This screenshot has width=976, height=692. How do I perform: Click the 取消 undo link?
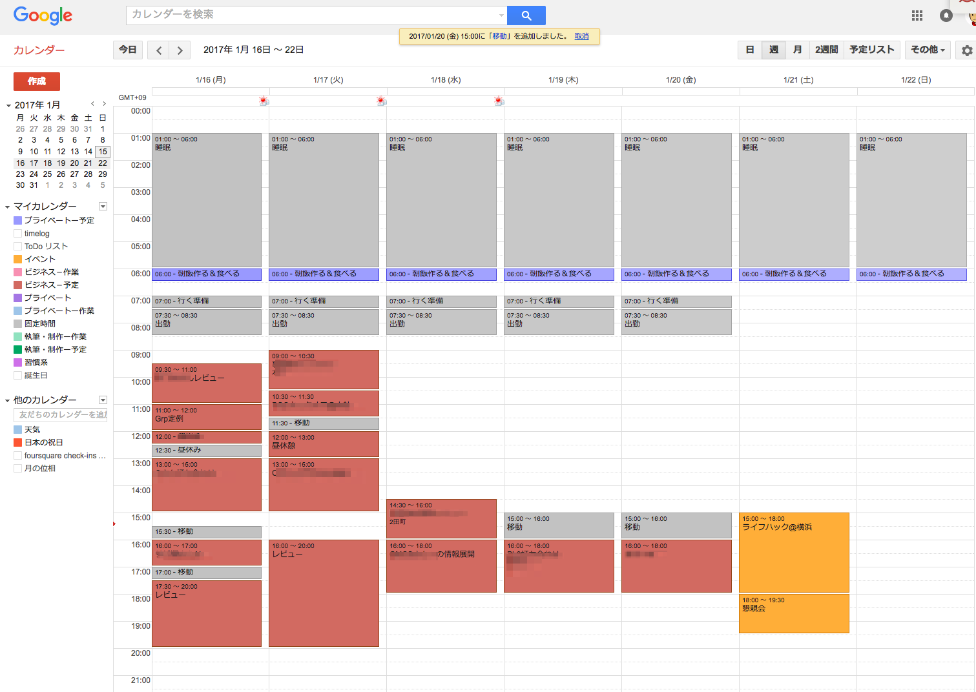581,37
